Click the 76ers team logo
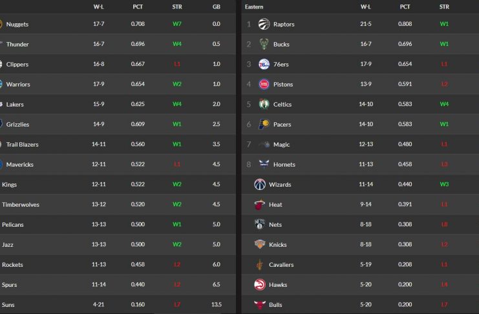 (x=263, y=65)
